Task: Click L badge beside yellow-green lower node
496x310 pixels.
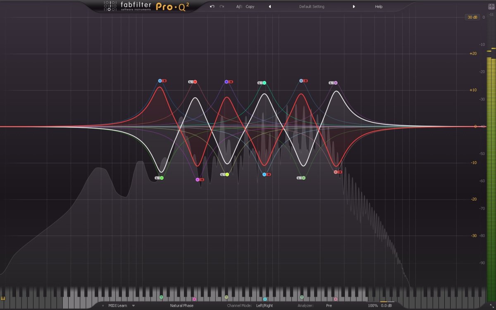Action: click(222, 174)
